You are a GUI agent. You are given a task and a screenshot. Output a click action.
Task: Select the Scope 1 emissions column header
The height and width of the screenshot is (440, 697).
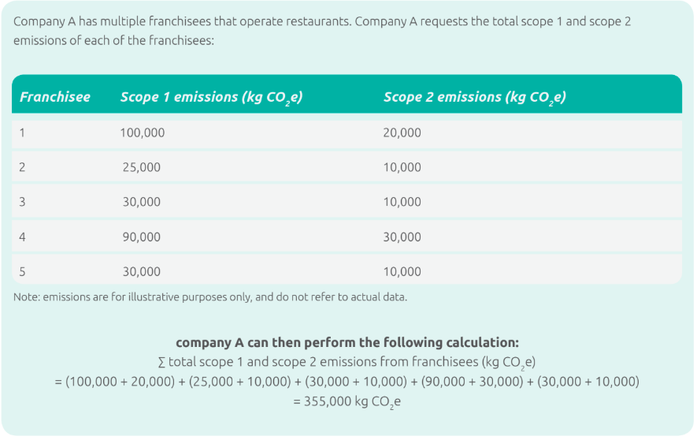[x=211, y=97]
